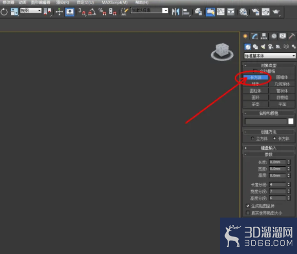Toggle the Keyboard Shortcut Override icon
This screenshot has width=297, height=254.
coord(70,12)
